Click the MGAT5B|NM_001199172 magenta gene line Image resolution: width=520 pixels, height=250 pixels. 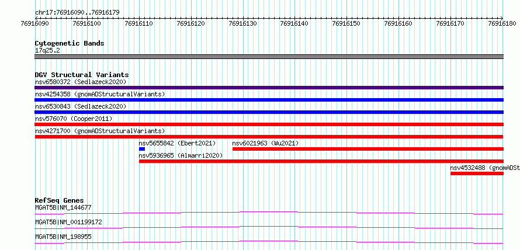269,227
